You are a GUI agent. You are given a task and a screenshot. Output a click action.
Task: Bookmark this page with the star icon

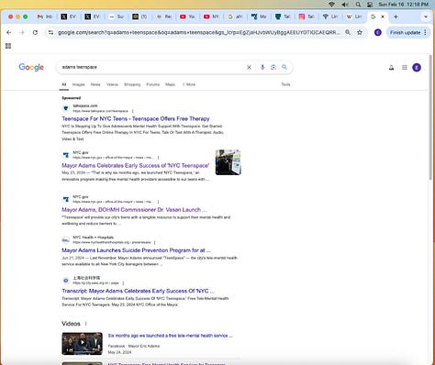tap(360, 32)
